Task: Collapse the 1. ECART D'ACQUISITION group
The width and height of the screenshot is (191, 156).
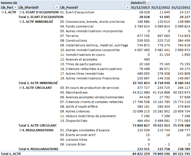Action: (x=20, y=12)
